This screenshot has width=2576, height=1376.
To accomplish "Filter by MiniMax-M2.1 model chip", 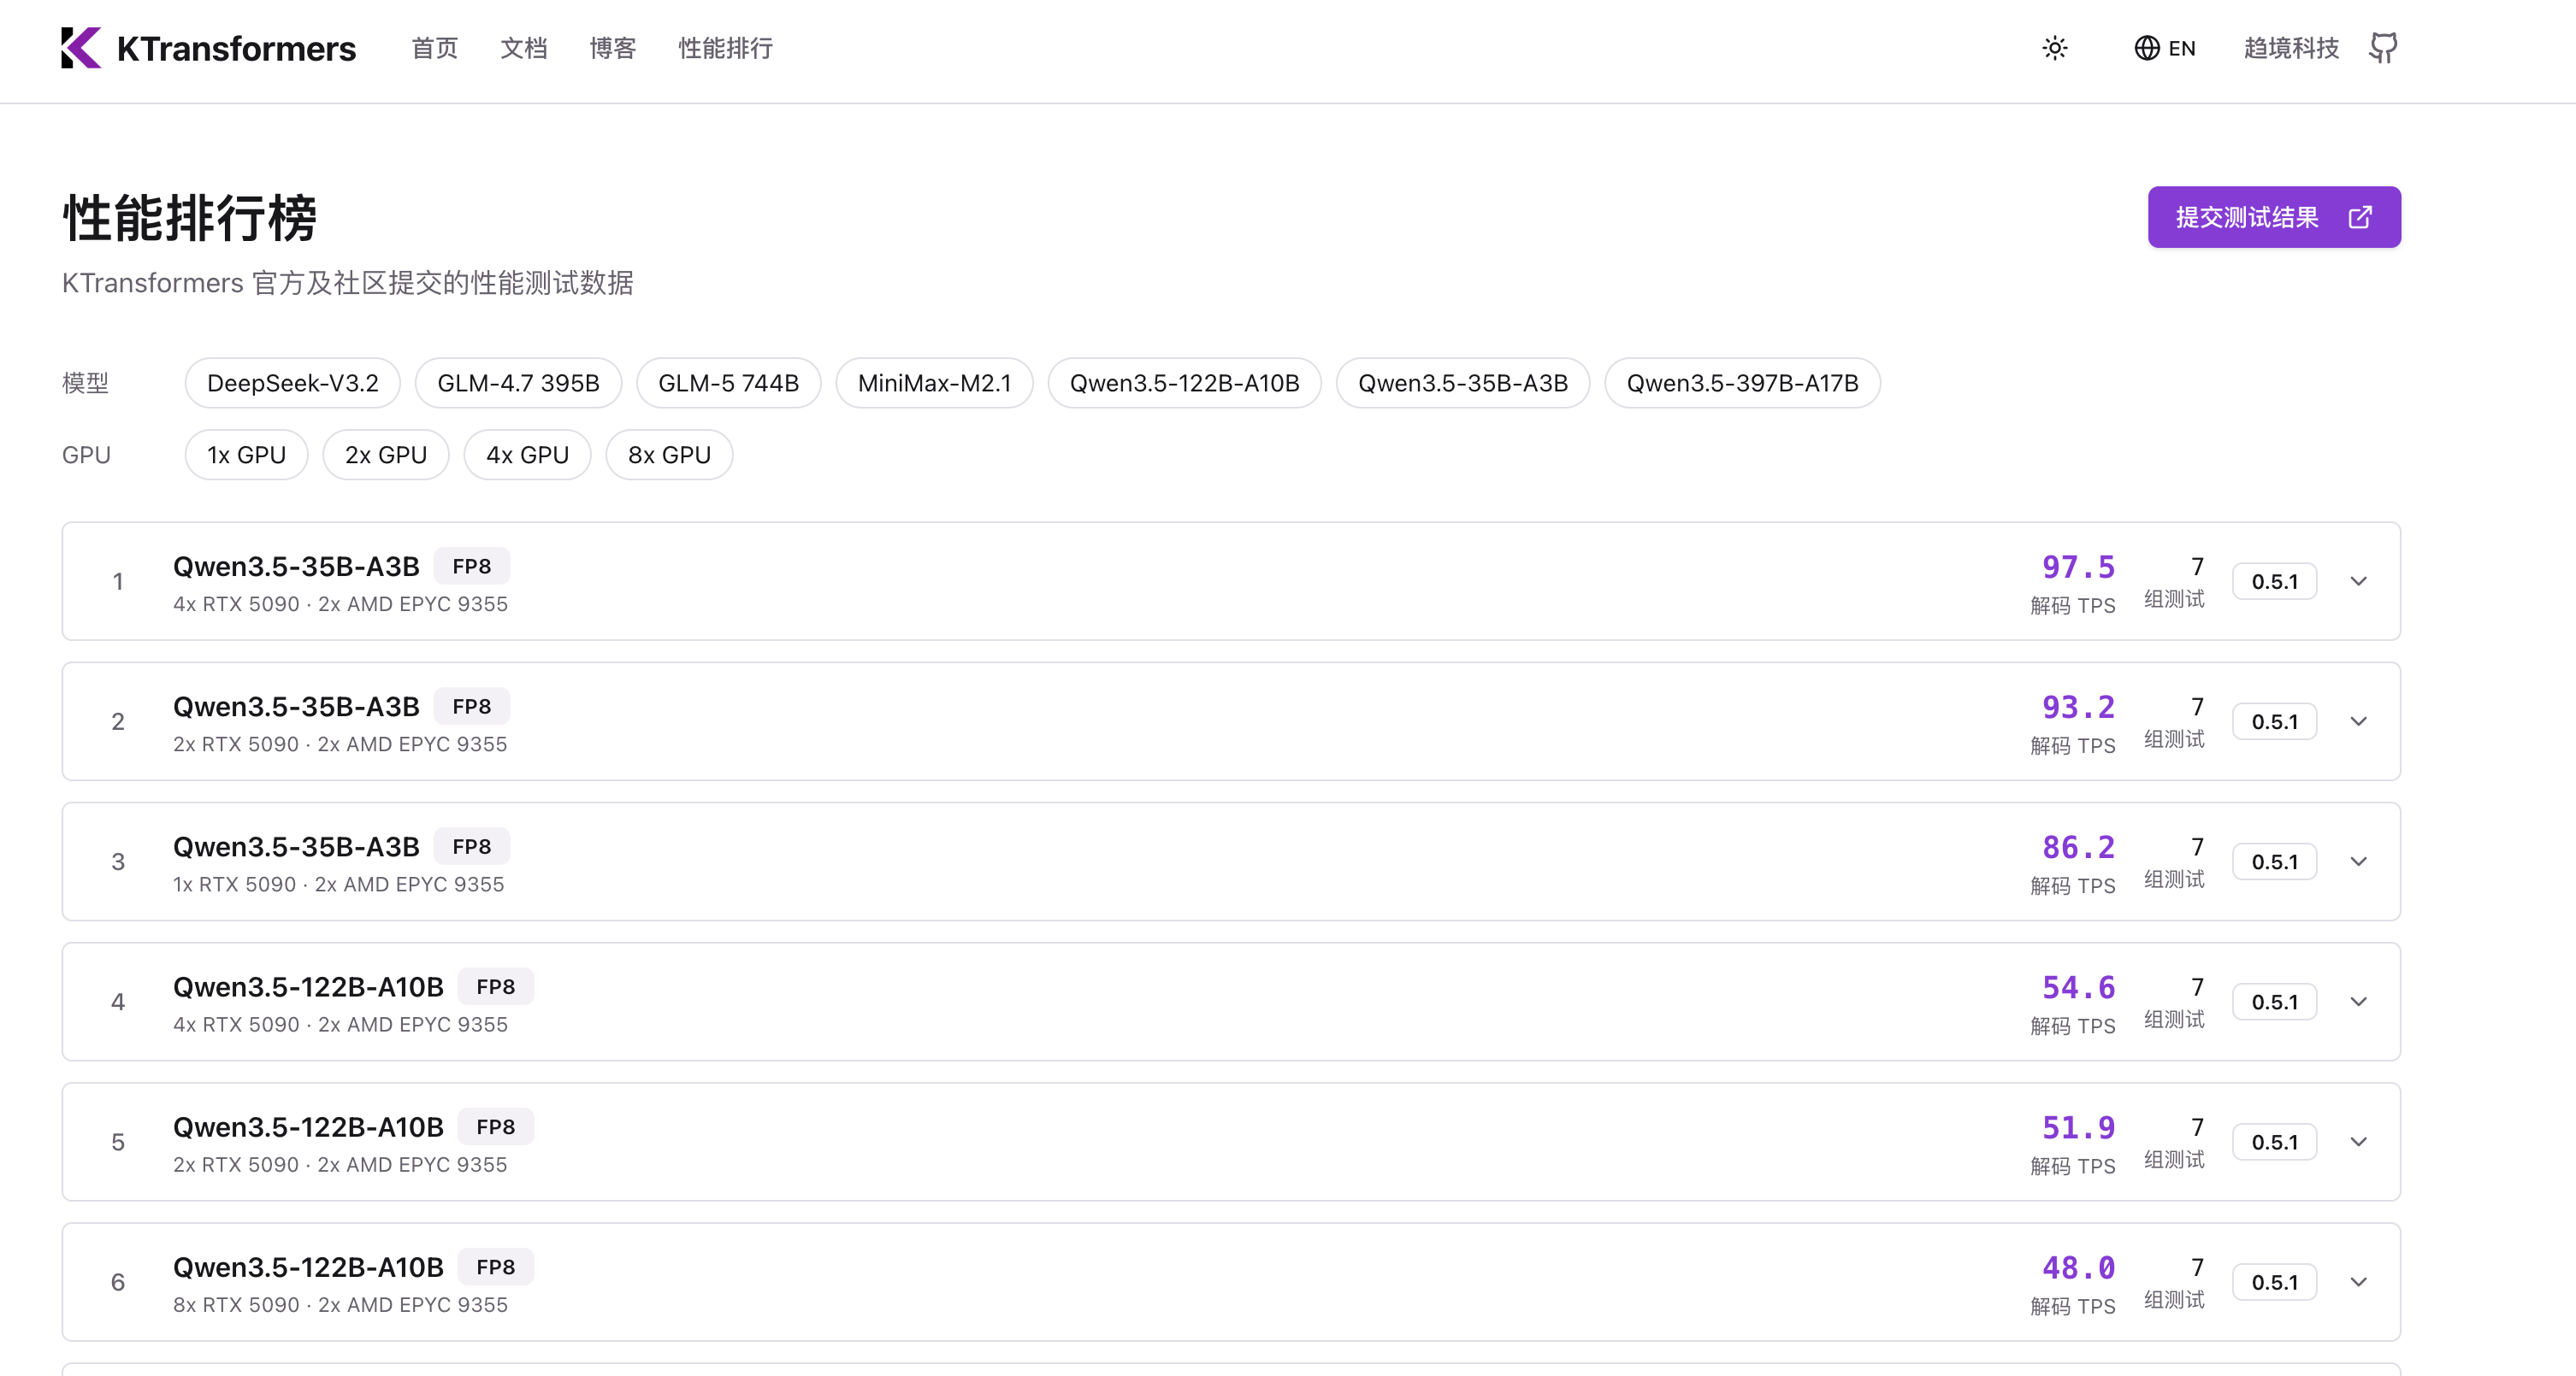I will (935, 383).
